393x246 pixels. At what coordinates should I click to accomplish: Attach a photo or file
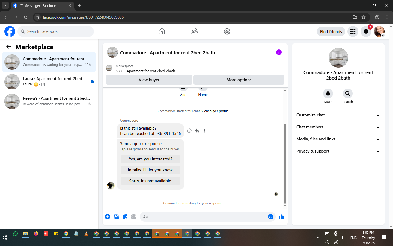click(116, 217)
